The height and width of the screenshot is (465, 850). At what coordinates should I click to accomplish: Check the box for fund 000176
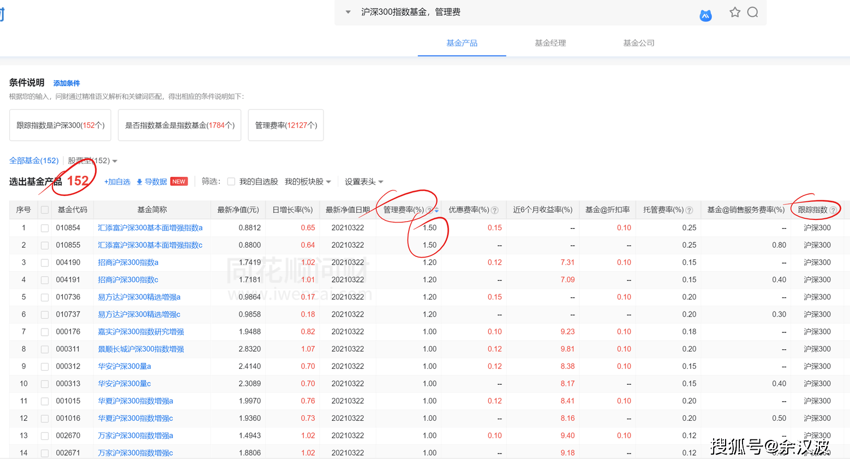coord(45,332)
